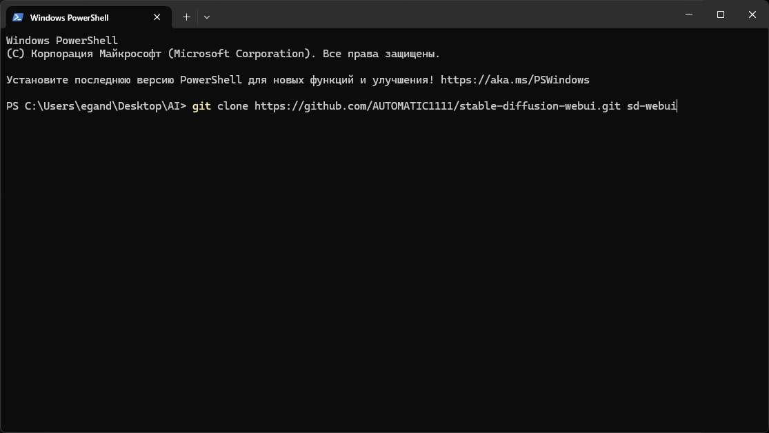Open a new tab with the plus button
The width and height of the screenshot is (769, 433).
pos(186,17)
